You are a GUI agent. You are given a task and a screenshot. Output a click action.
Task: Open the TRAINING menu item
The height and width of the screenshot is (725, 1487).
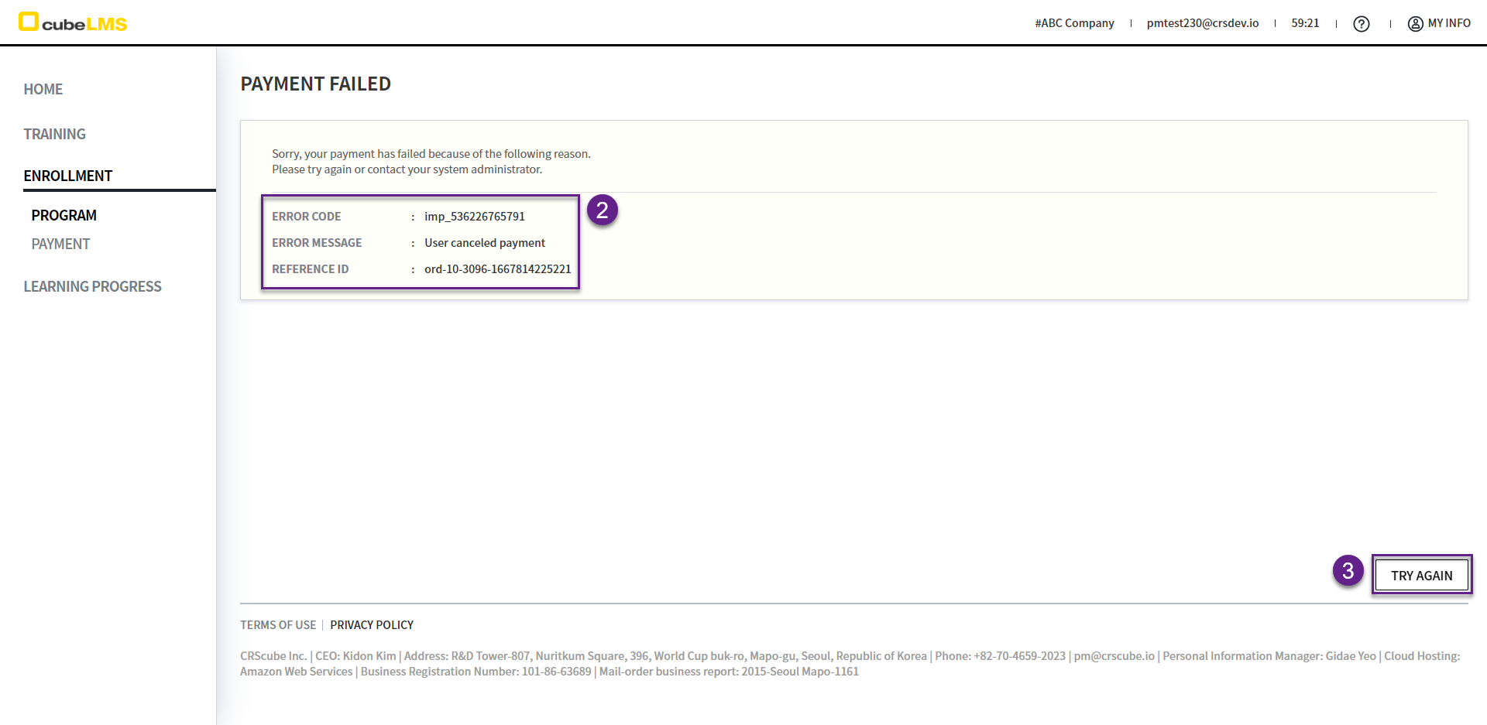coord(54,134)
